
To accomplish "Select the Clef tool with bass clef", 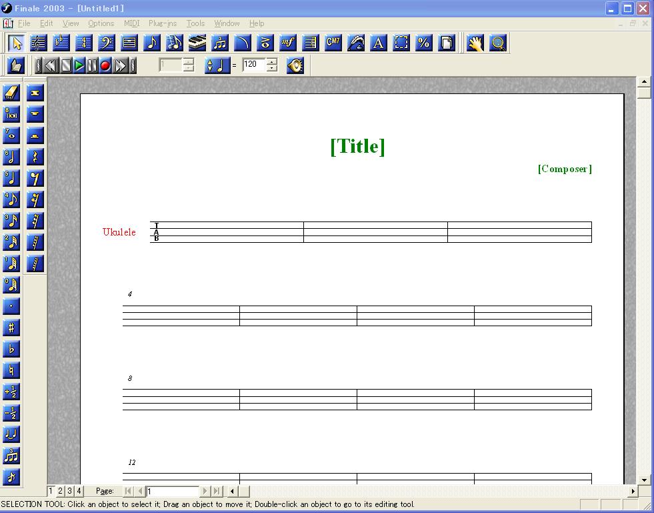I will pos(107,43).
